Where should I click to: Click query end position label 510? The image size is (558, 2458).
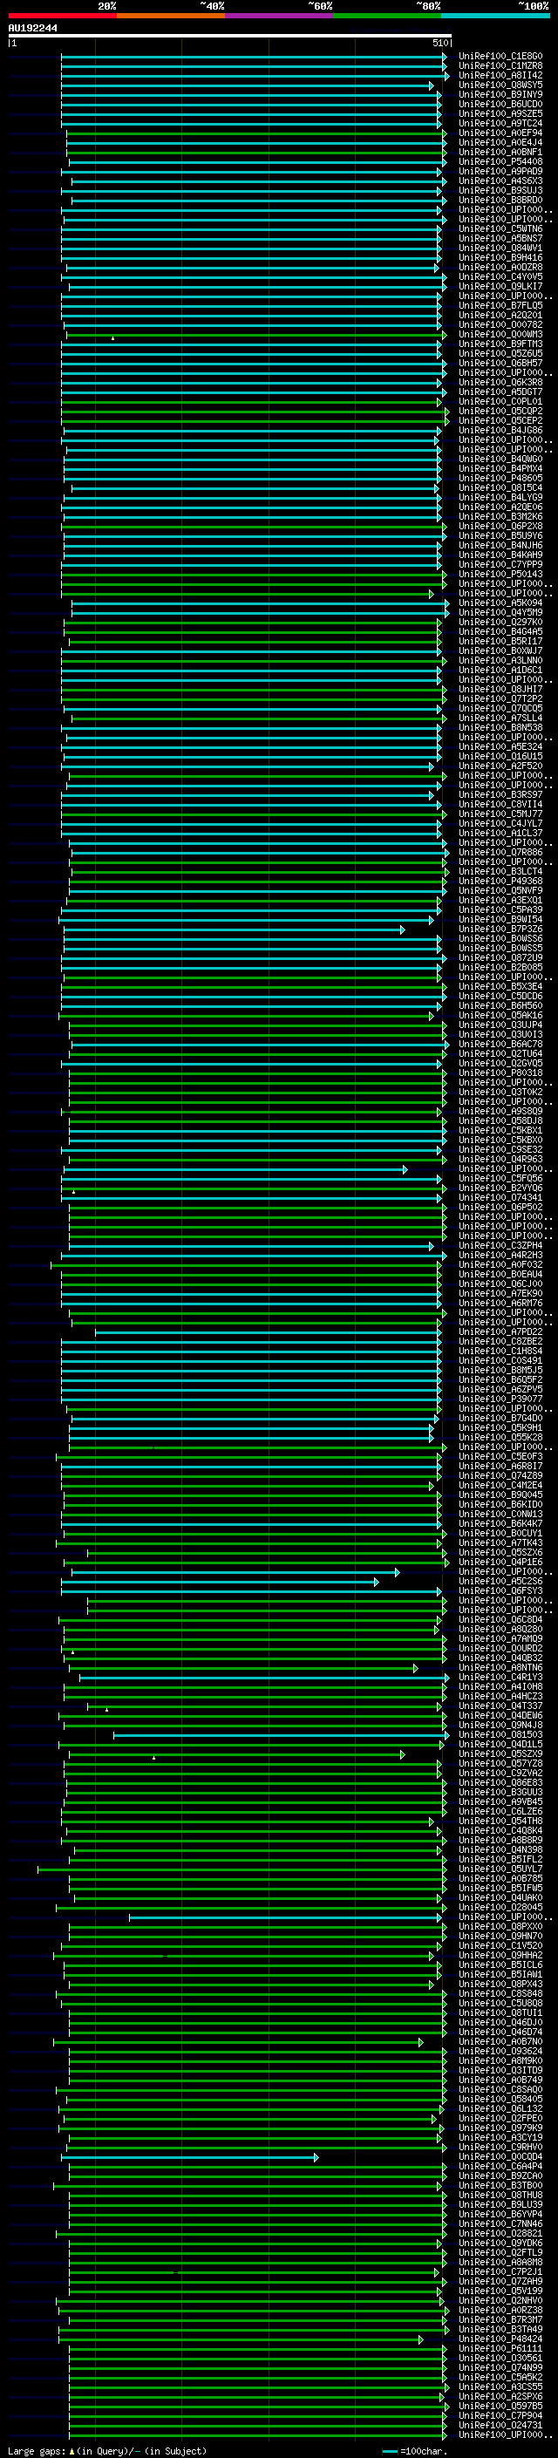pyautogui.click(x=440, y=43)
